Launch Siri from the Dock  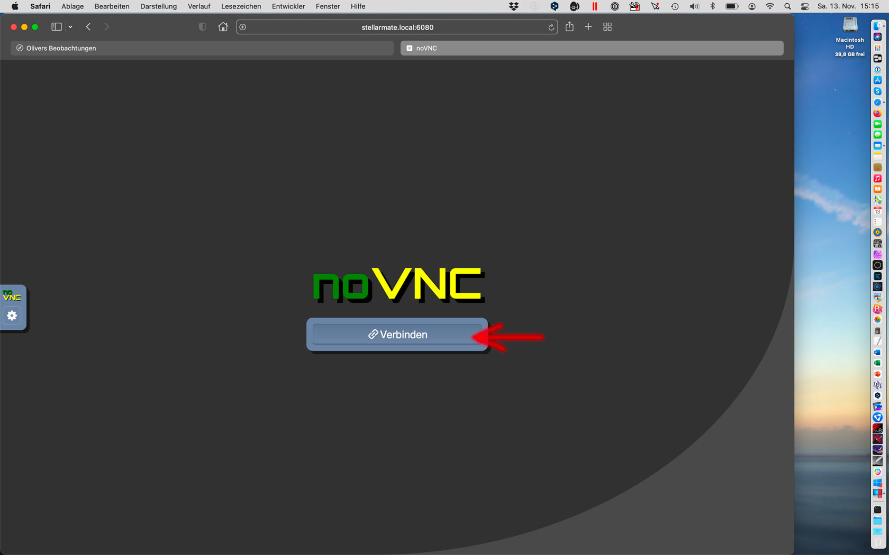[x=877, y=37]
